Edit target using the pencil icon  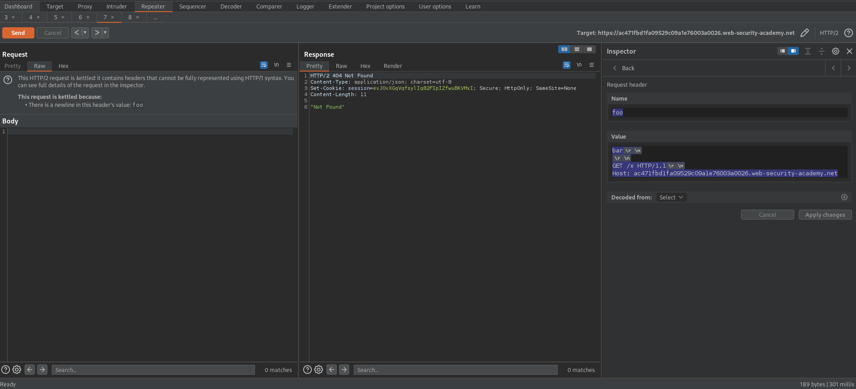805,33
